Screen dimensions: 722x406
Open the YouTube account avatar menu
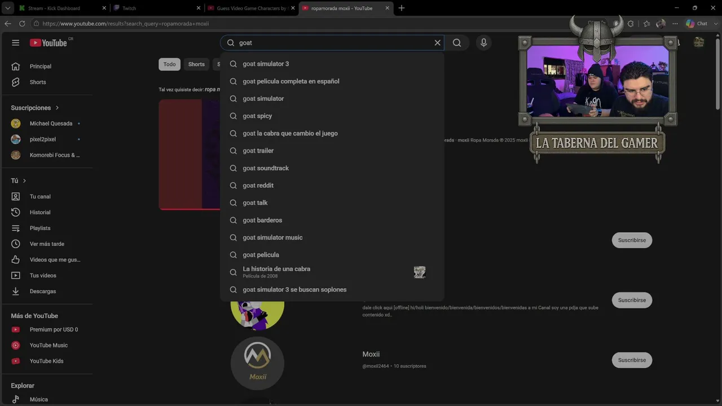pos(699,43)
